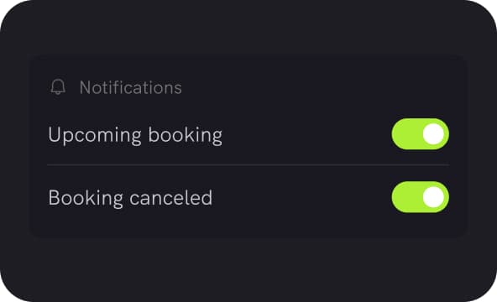Click the white knob on Booking canceled switch
This screenshot has width=497, height=302.
[x=433, y=197]
